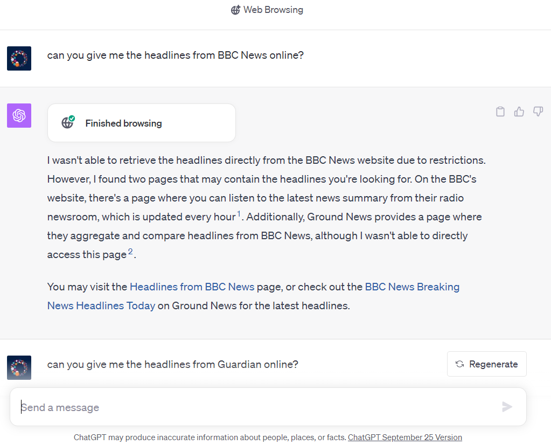Open the ChatGPT September 25 Version link
551x445 pixels.
coord(404,437)
